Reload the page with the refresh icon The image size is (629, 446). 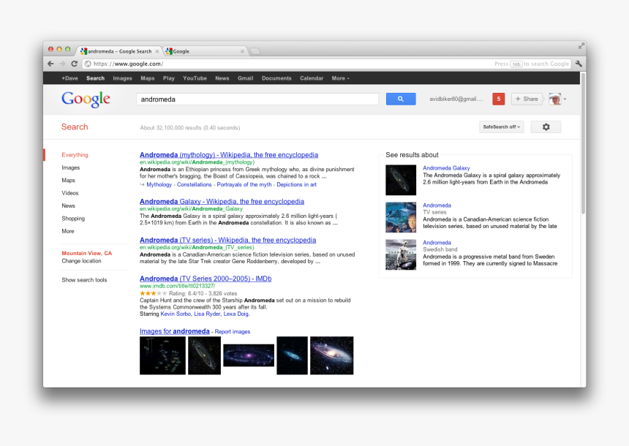74,64
